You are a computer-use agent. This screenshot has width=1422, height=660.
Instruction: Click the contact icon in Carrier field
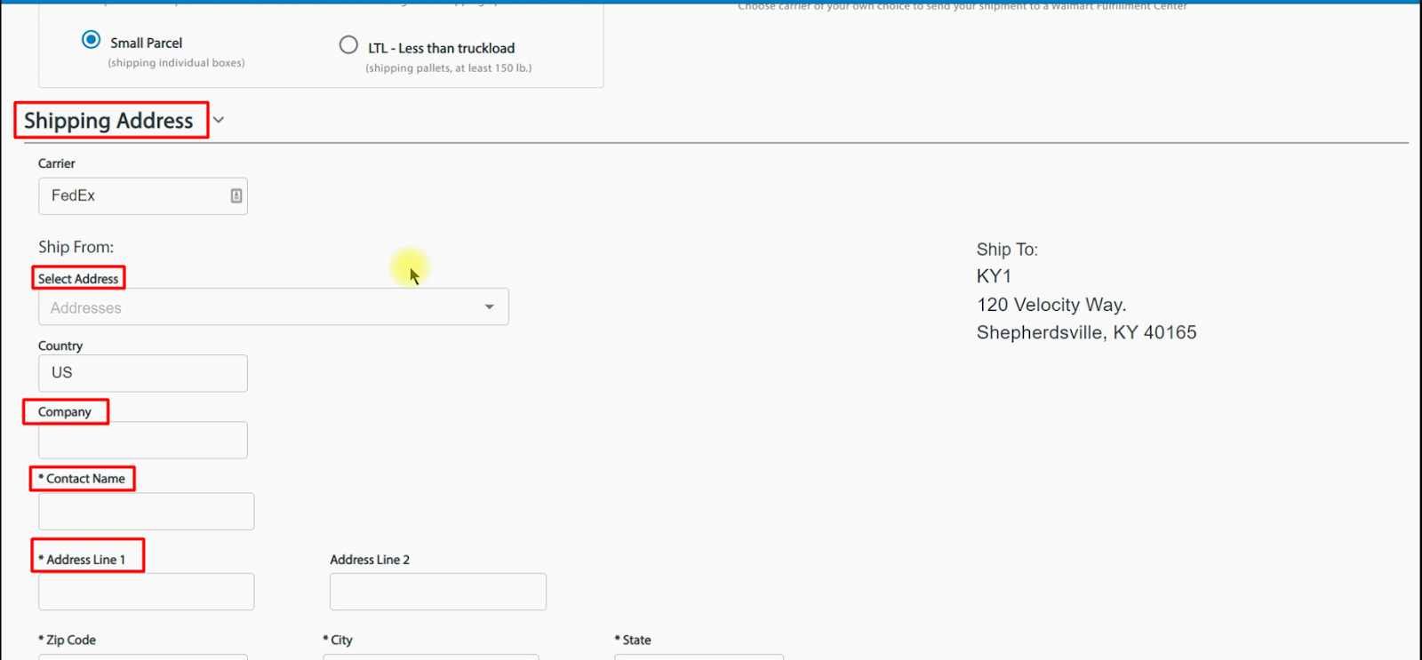click(x=236, y=195)
